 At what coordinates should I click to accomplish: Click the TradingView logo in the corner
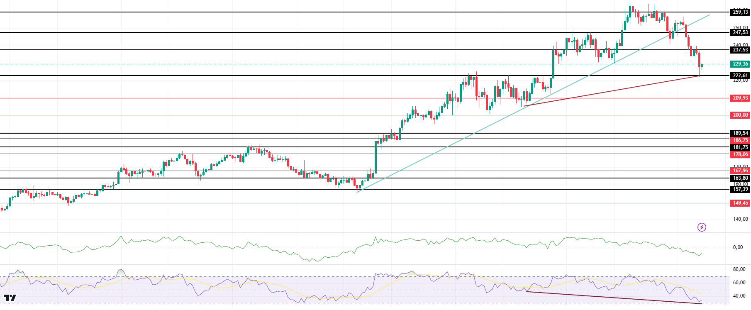point(10,298)
